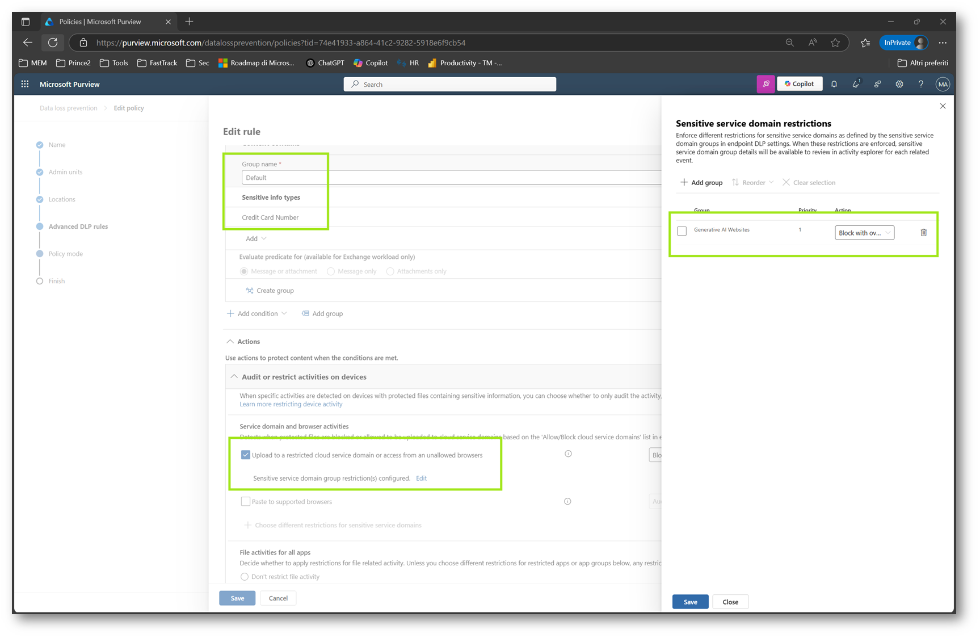Open a new browser tab

point(190,22)
